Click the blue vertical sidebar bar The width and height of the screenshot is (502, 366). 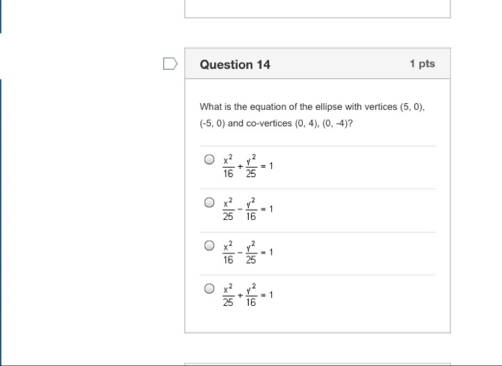coord(1,221)
